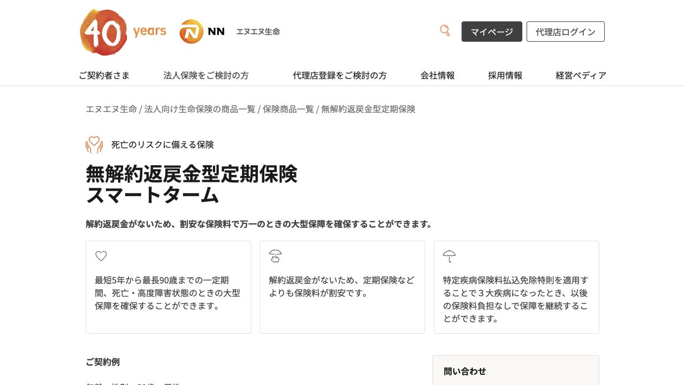Viewport: 685px width, 385px height.
Task: Open 代理店ログイン button
Action: click(566, 32)
